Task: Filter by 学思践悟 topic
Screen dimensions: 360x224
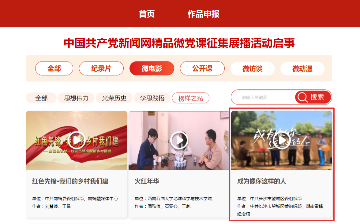Action: pyautogui.click(x=152, y=98)
